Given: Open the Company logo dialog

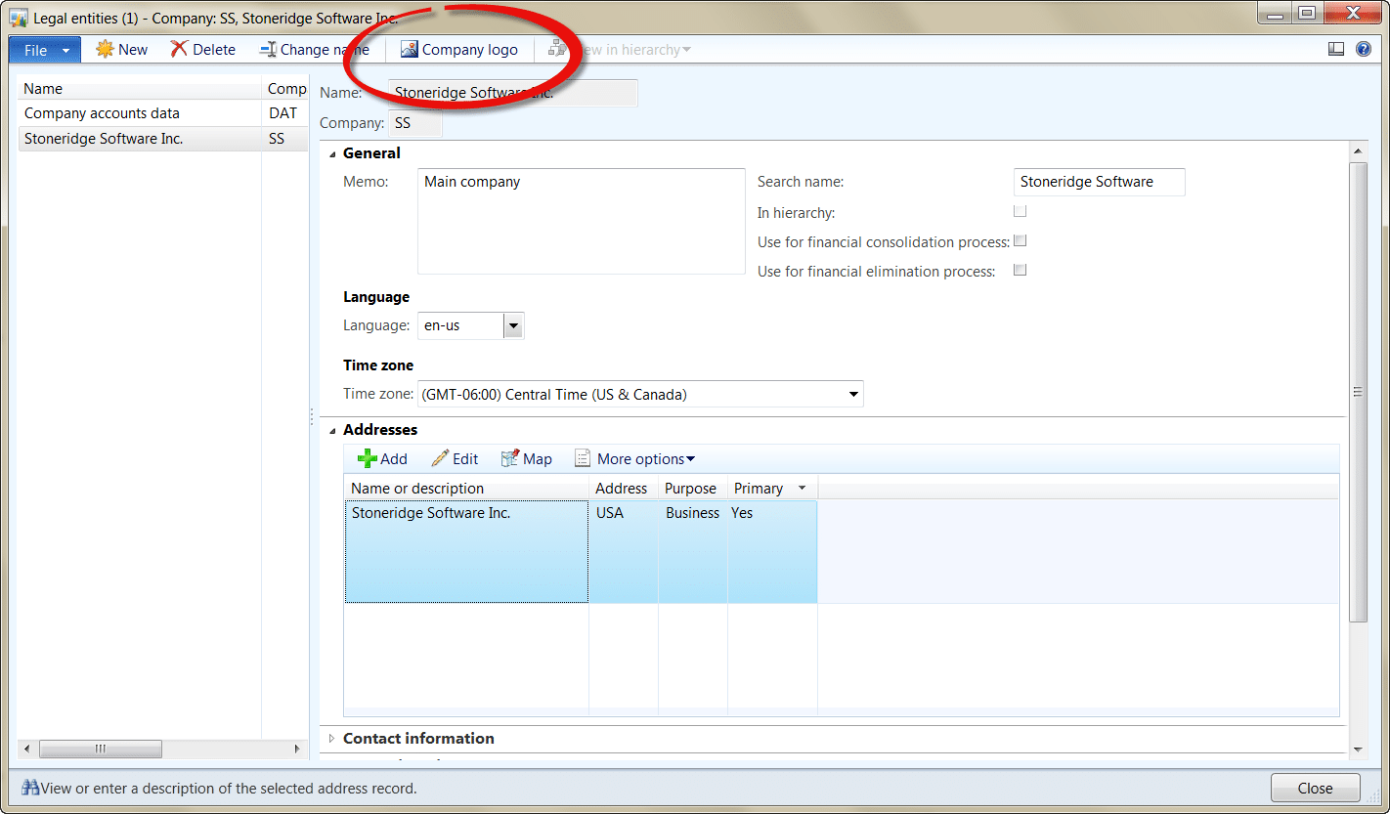Looking at the screenshot, I should coord(459,50).
